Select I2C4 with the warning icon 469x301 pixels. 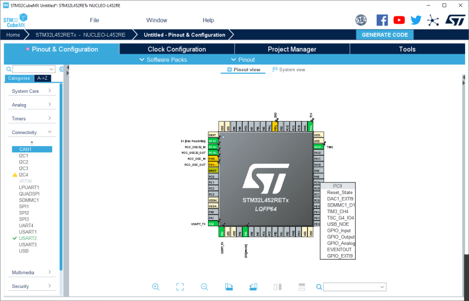[23, 175]
